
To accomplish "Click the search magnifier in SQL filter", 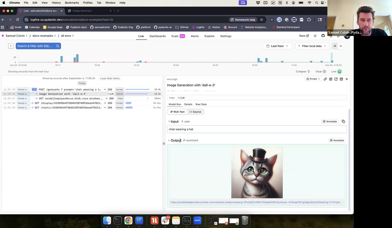I will pos(58,46).
